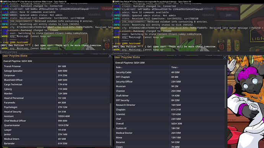Image resolution: width=264 pixels, height=148 pixels.
Task: Select the Psychologist role row
Action: pos(57,107)
